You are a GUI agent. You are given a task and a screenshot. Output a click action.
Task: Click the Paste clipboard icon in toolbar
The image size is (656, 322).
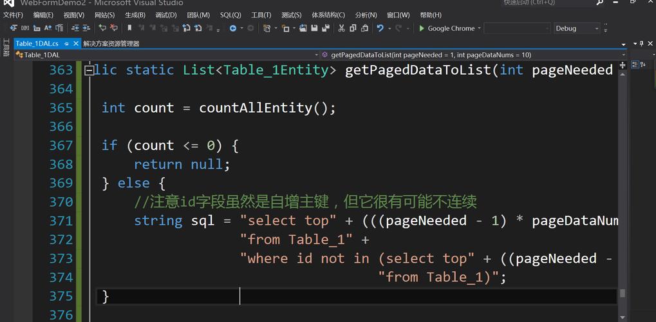(x=364, y=28)
